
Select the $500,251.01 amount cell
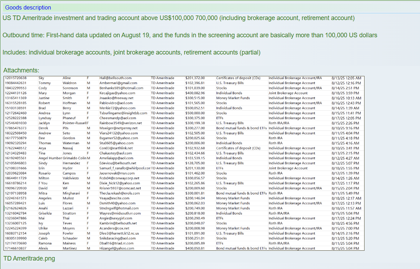point(195,238)
